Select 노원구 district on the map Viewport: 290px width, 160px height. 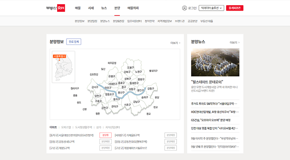click(x=138, y=72)
